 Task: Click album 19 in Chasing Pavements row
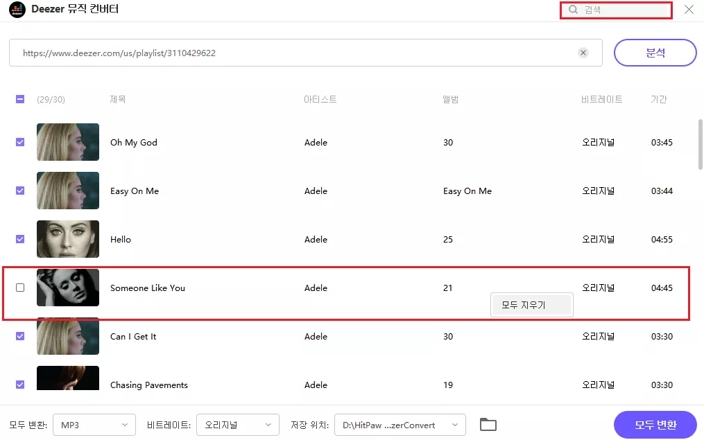click(448, 385)
